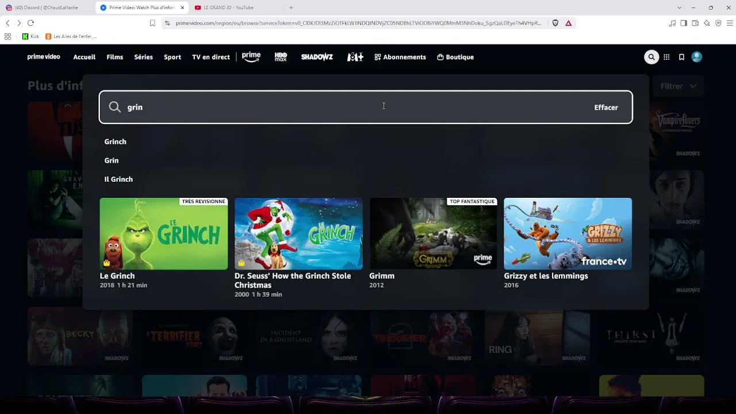The width and height of the screenshot is (736, 414).
Task: Switch to the Discord tab
Action: [x=46, y=7]
